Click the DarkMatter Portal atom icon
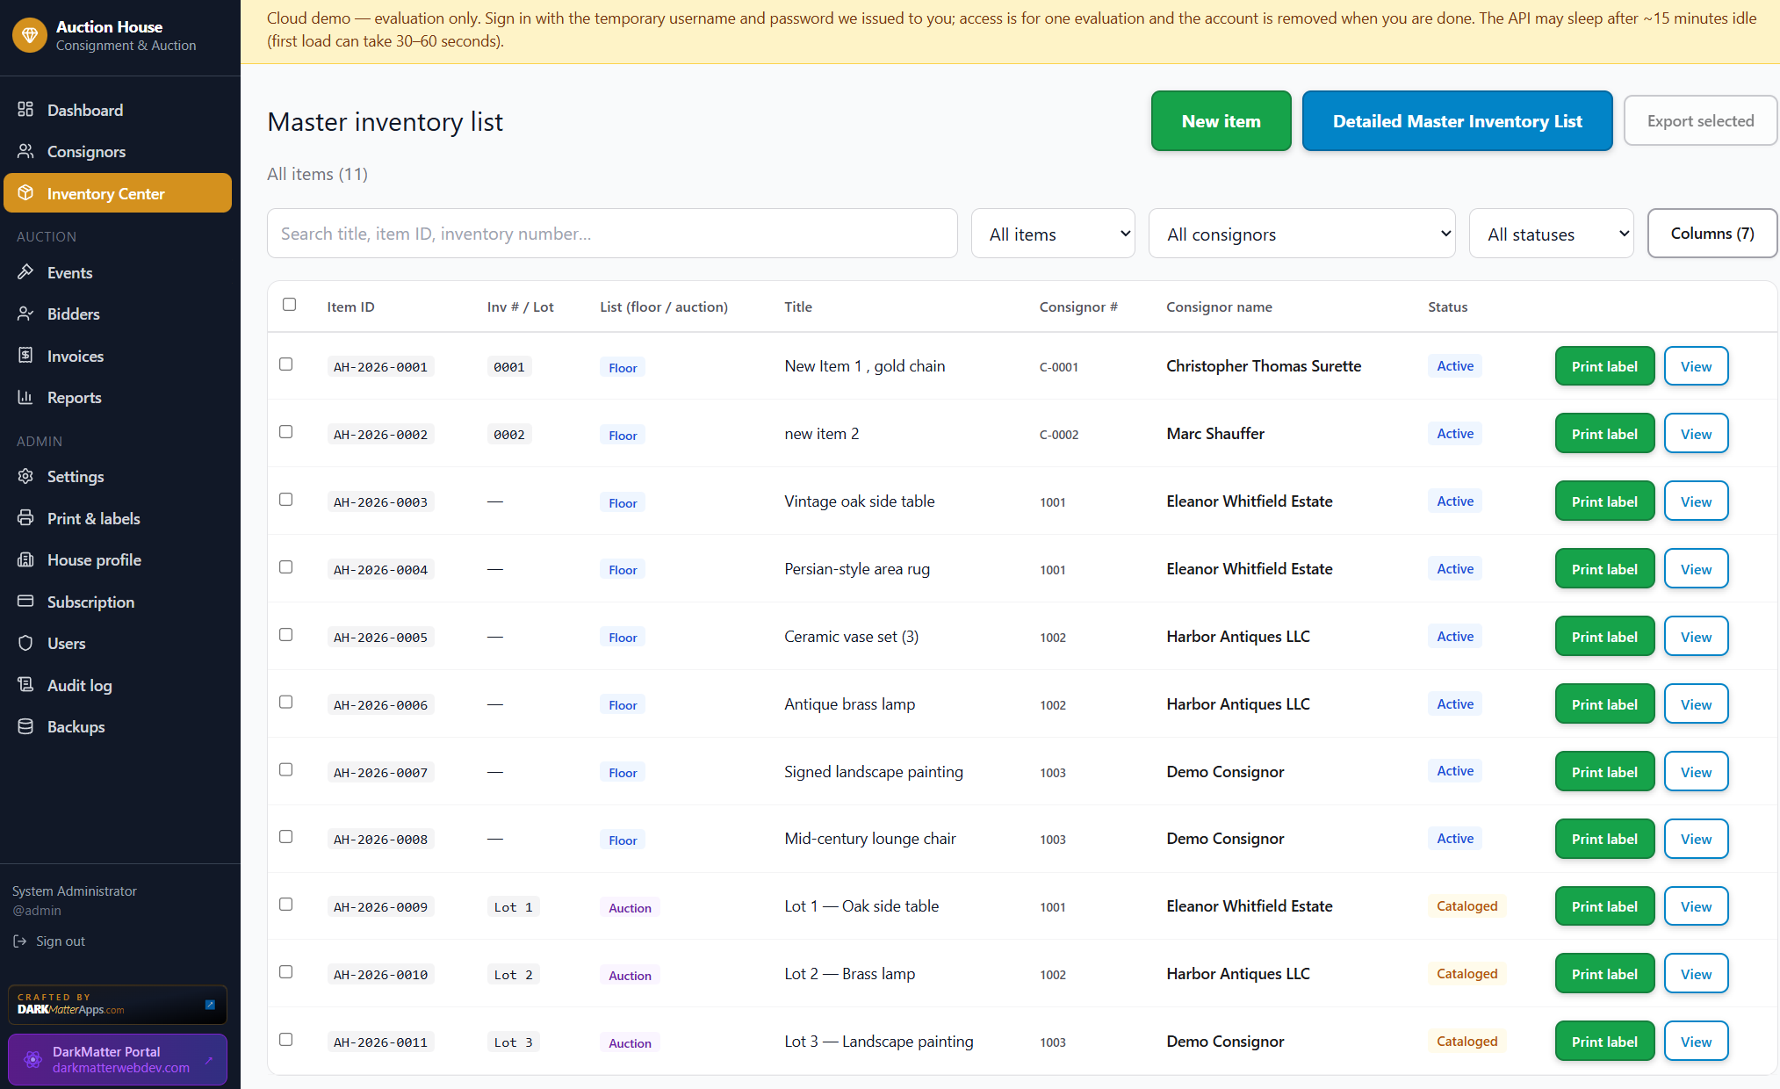The height and width of the screenshot is (1089, 1780). (32, 1059)
